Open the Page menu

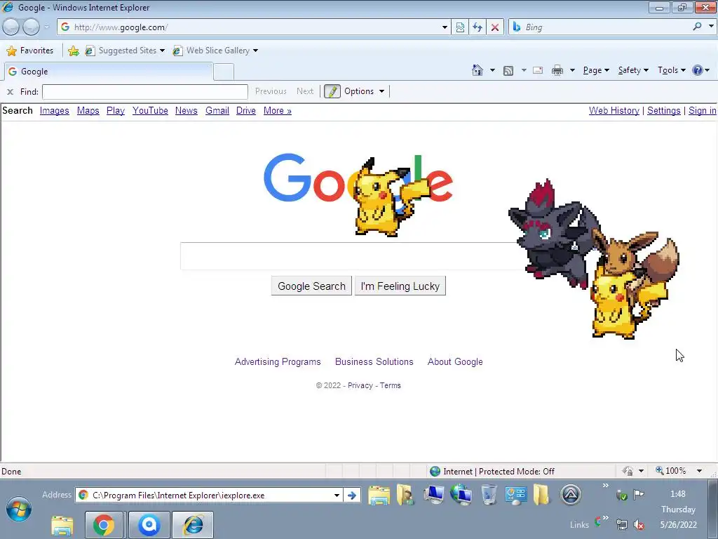coord(596,71)
